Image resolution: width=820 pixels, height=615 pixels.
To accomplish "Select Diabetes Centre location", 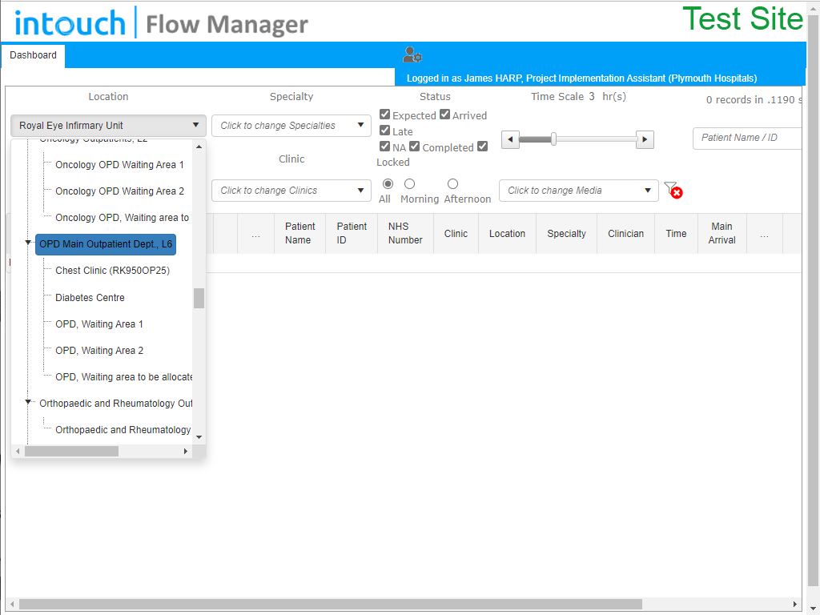I will (x=90, y=298).
